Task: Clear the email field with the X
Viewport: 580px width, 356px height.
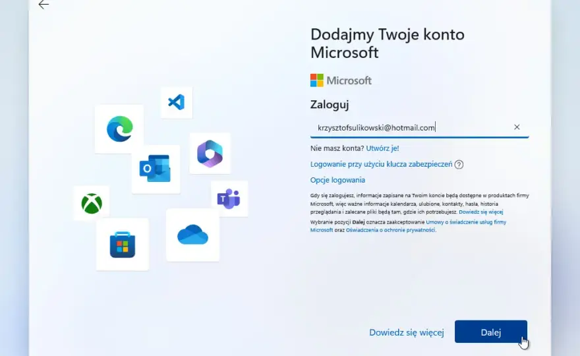Action: click(x=517, y=127)
